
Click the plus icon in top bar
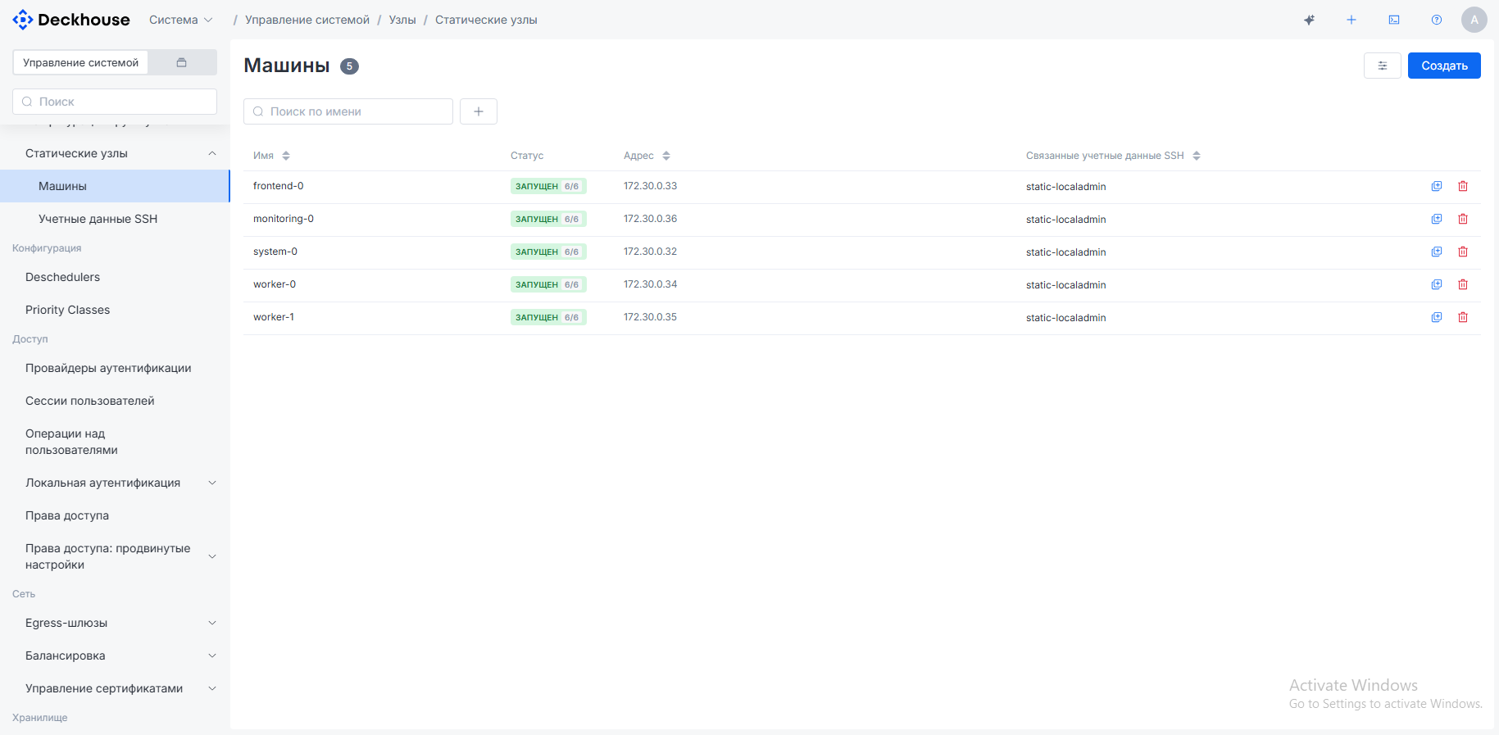click(1351, 20)
